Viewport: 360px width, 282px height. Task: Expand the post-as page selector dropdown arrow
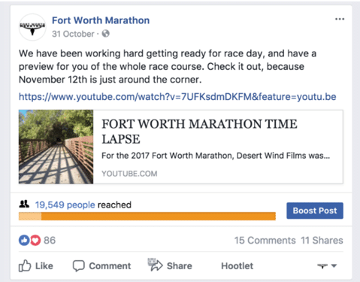coord(334,265)
